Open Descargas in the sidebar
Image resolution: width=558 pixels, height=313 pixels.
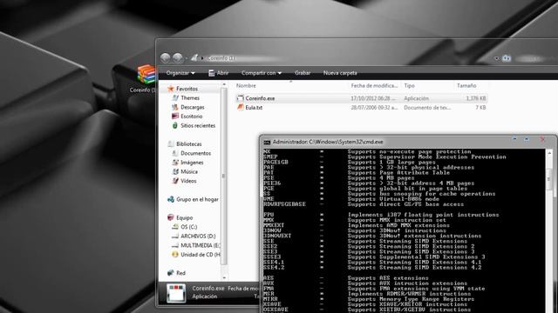point(193,107)
